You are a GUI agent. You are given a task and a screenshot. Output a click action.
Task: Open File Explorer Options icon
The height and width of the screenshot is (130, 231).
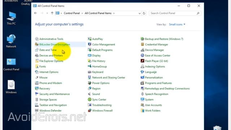click(37, 61)
